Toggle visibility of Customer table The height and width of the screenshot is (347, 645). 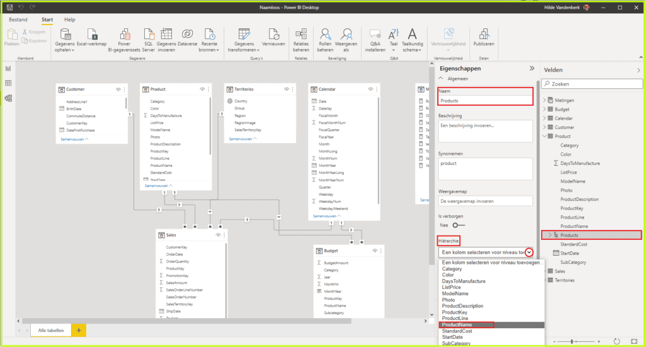coord(118,89)
